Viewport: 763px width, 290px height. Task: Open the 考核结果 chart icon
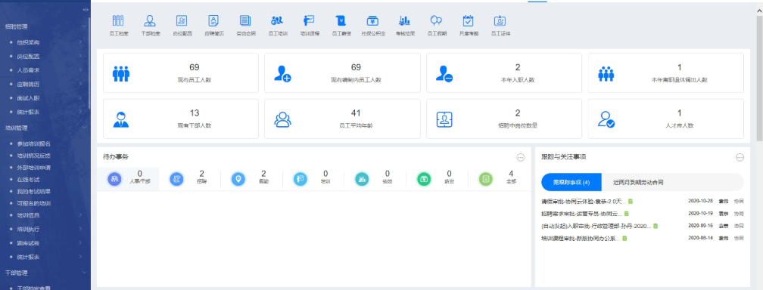404,20
